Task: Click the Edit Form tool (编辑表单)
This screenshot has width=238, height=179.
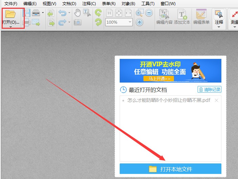Action: [x=201, y=17]
